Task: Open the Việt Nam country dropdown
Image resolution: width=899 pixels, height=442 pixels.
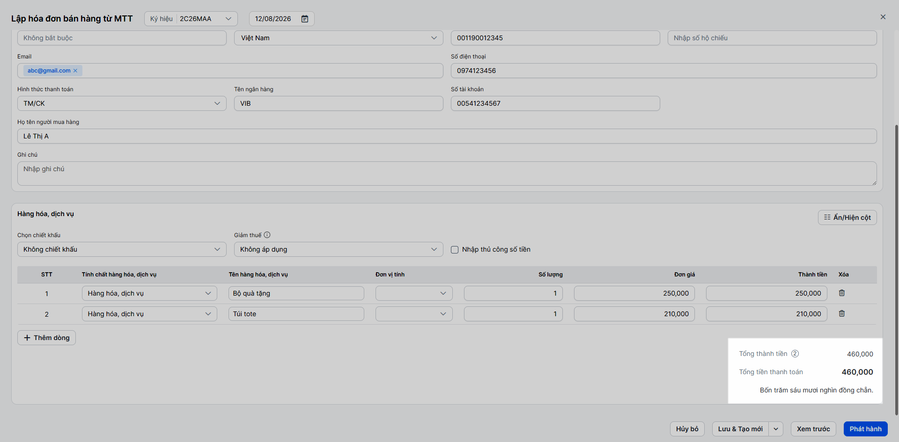Action: coord(339,38)
